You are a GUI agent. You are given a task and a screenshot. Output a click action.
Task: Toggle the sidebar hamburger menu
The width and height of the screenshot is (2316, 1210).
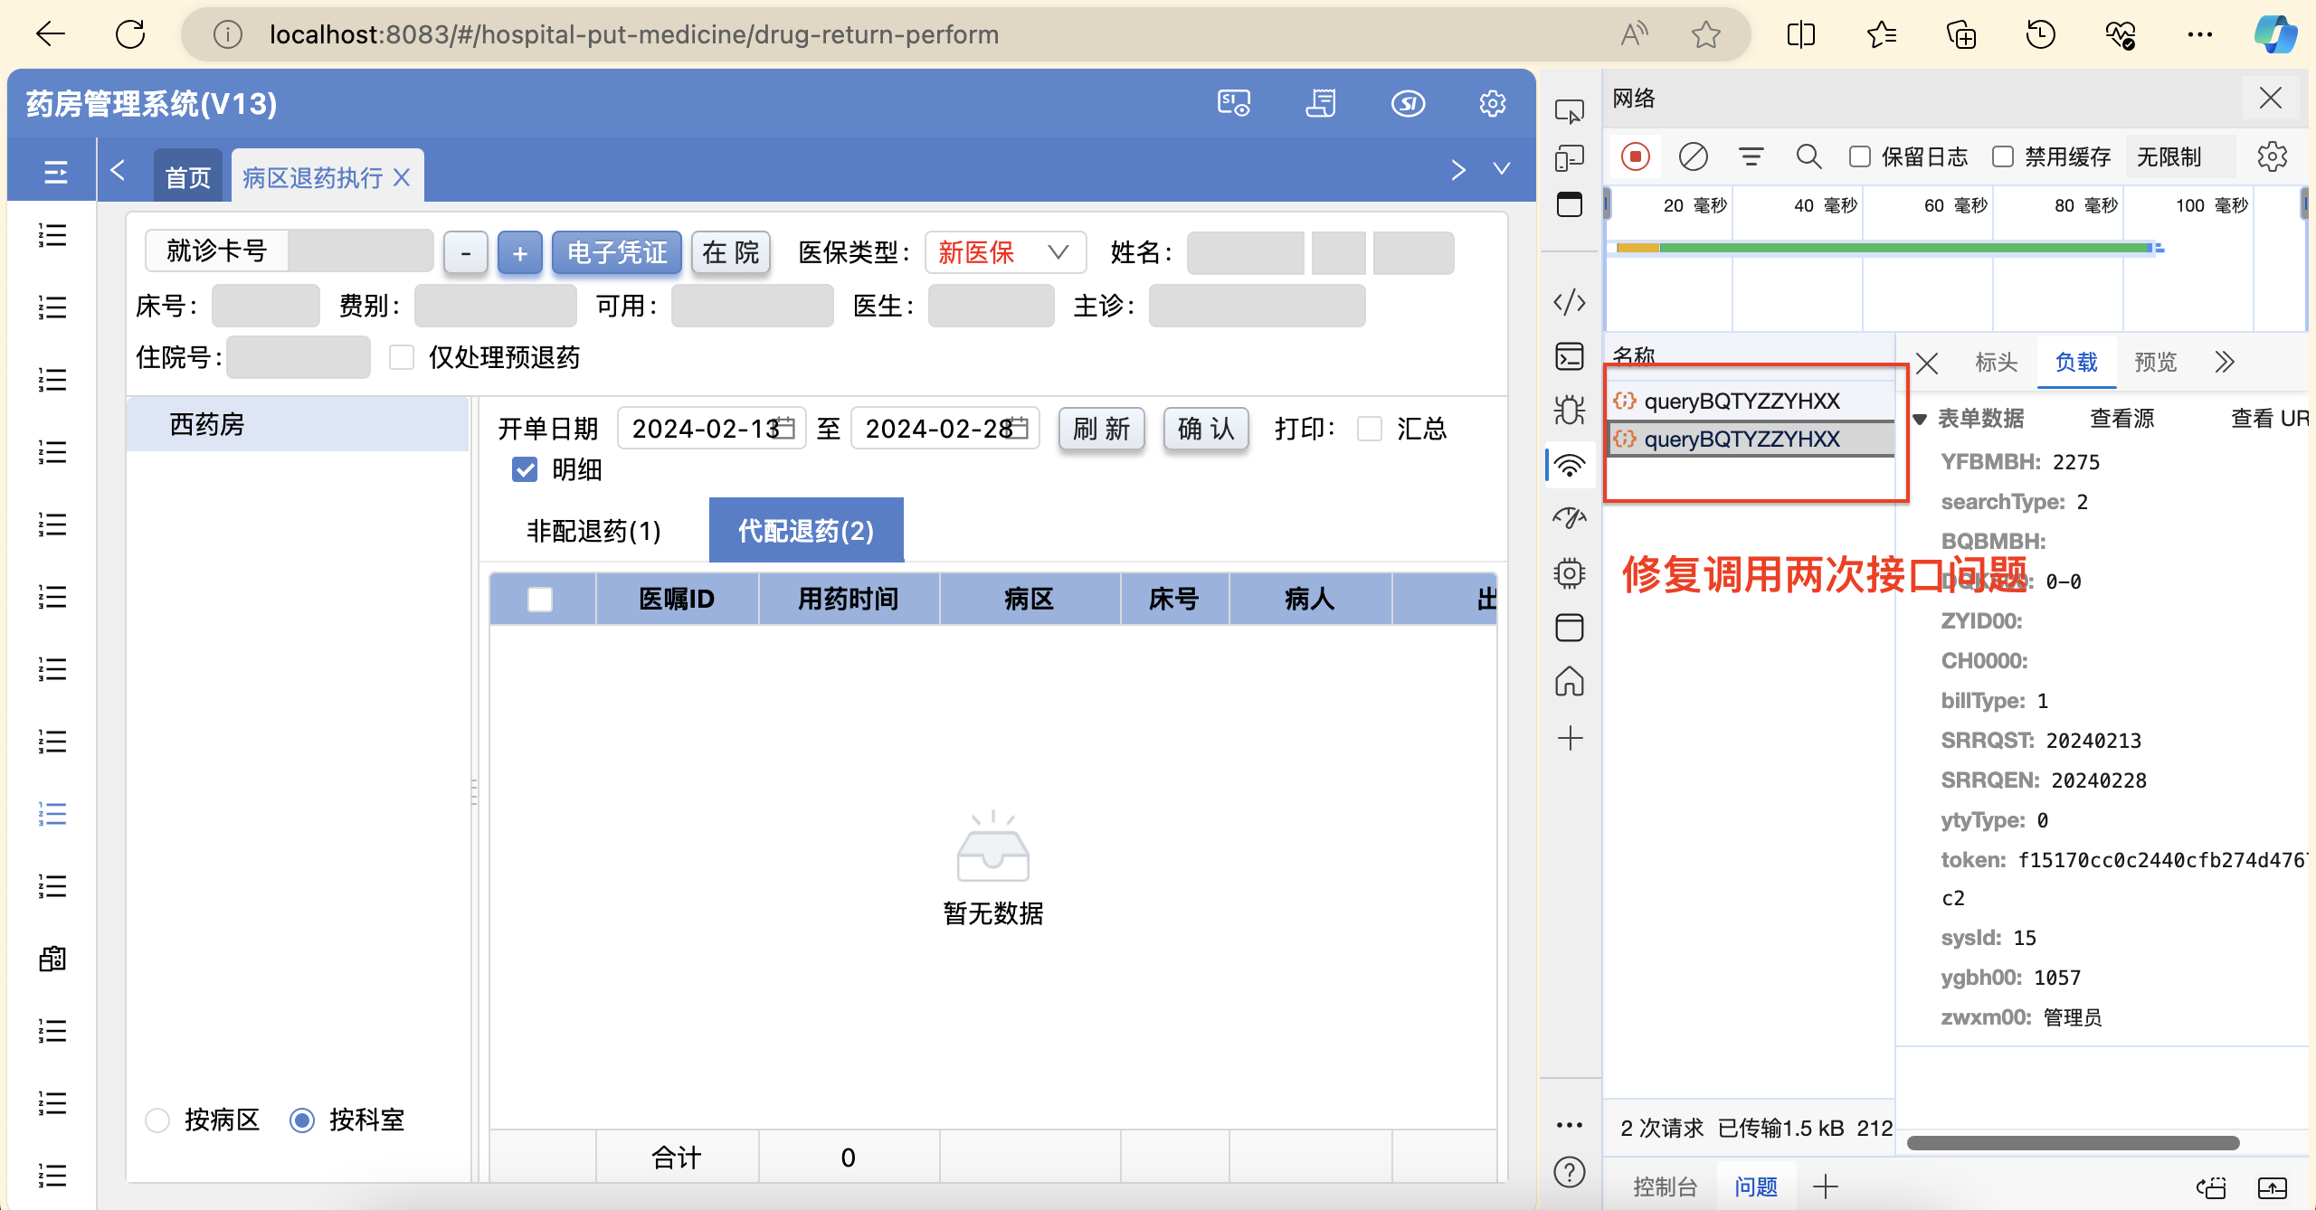coord(55,172)
